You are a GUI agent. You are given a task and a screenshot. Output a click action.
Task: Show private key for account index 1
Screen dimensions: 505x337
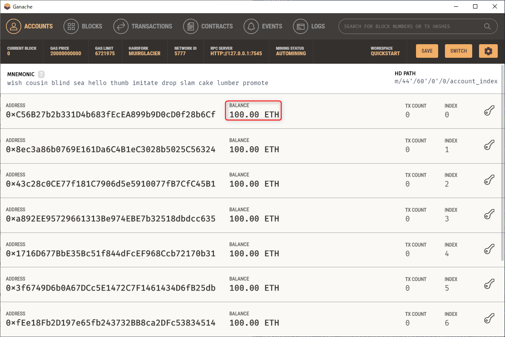coord(489,146)
